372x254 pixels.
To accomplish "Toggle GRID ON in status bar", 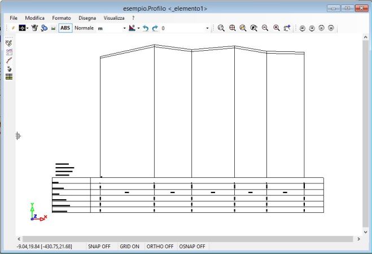I will click(x=129, y=247).
